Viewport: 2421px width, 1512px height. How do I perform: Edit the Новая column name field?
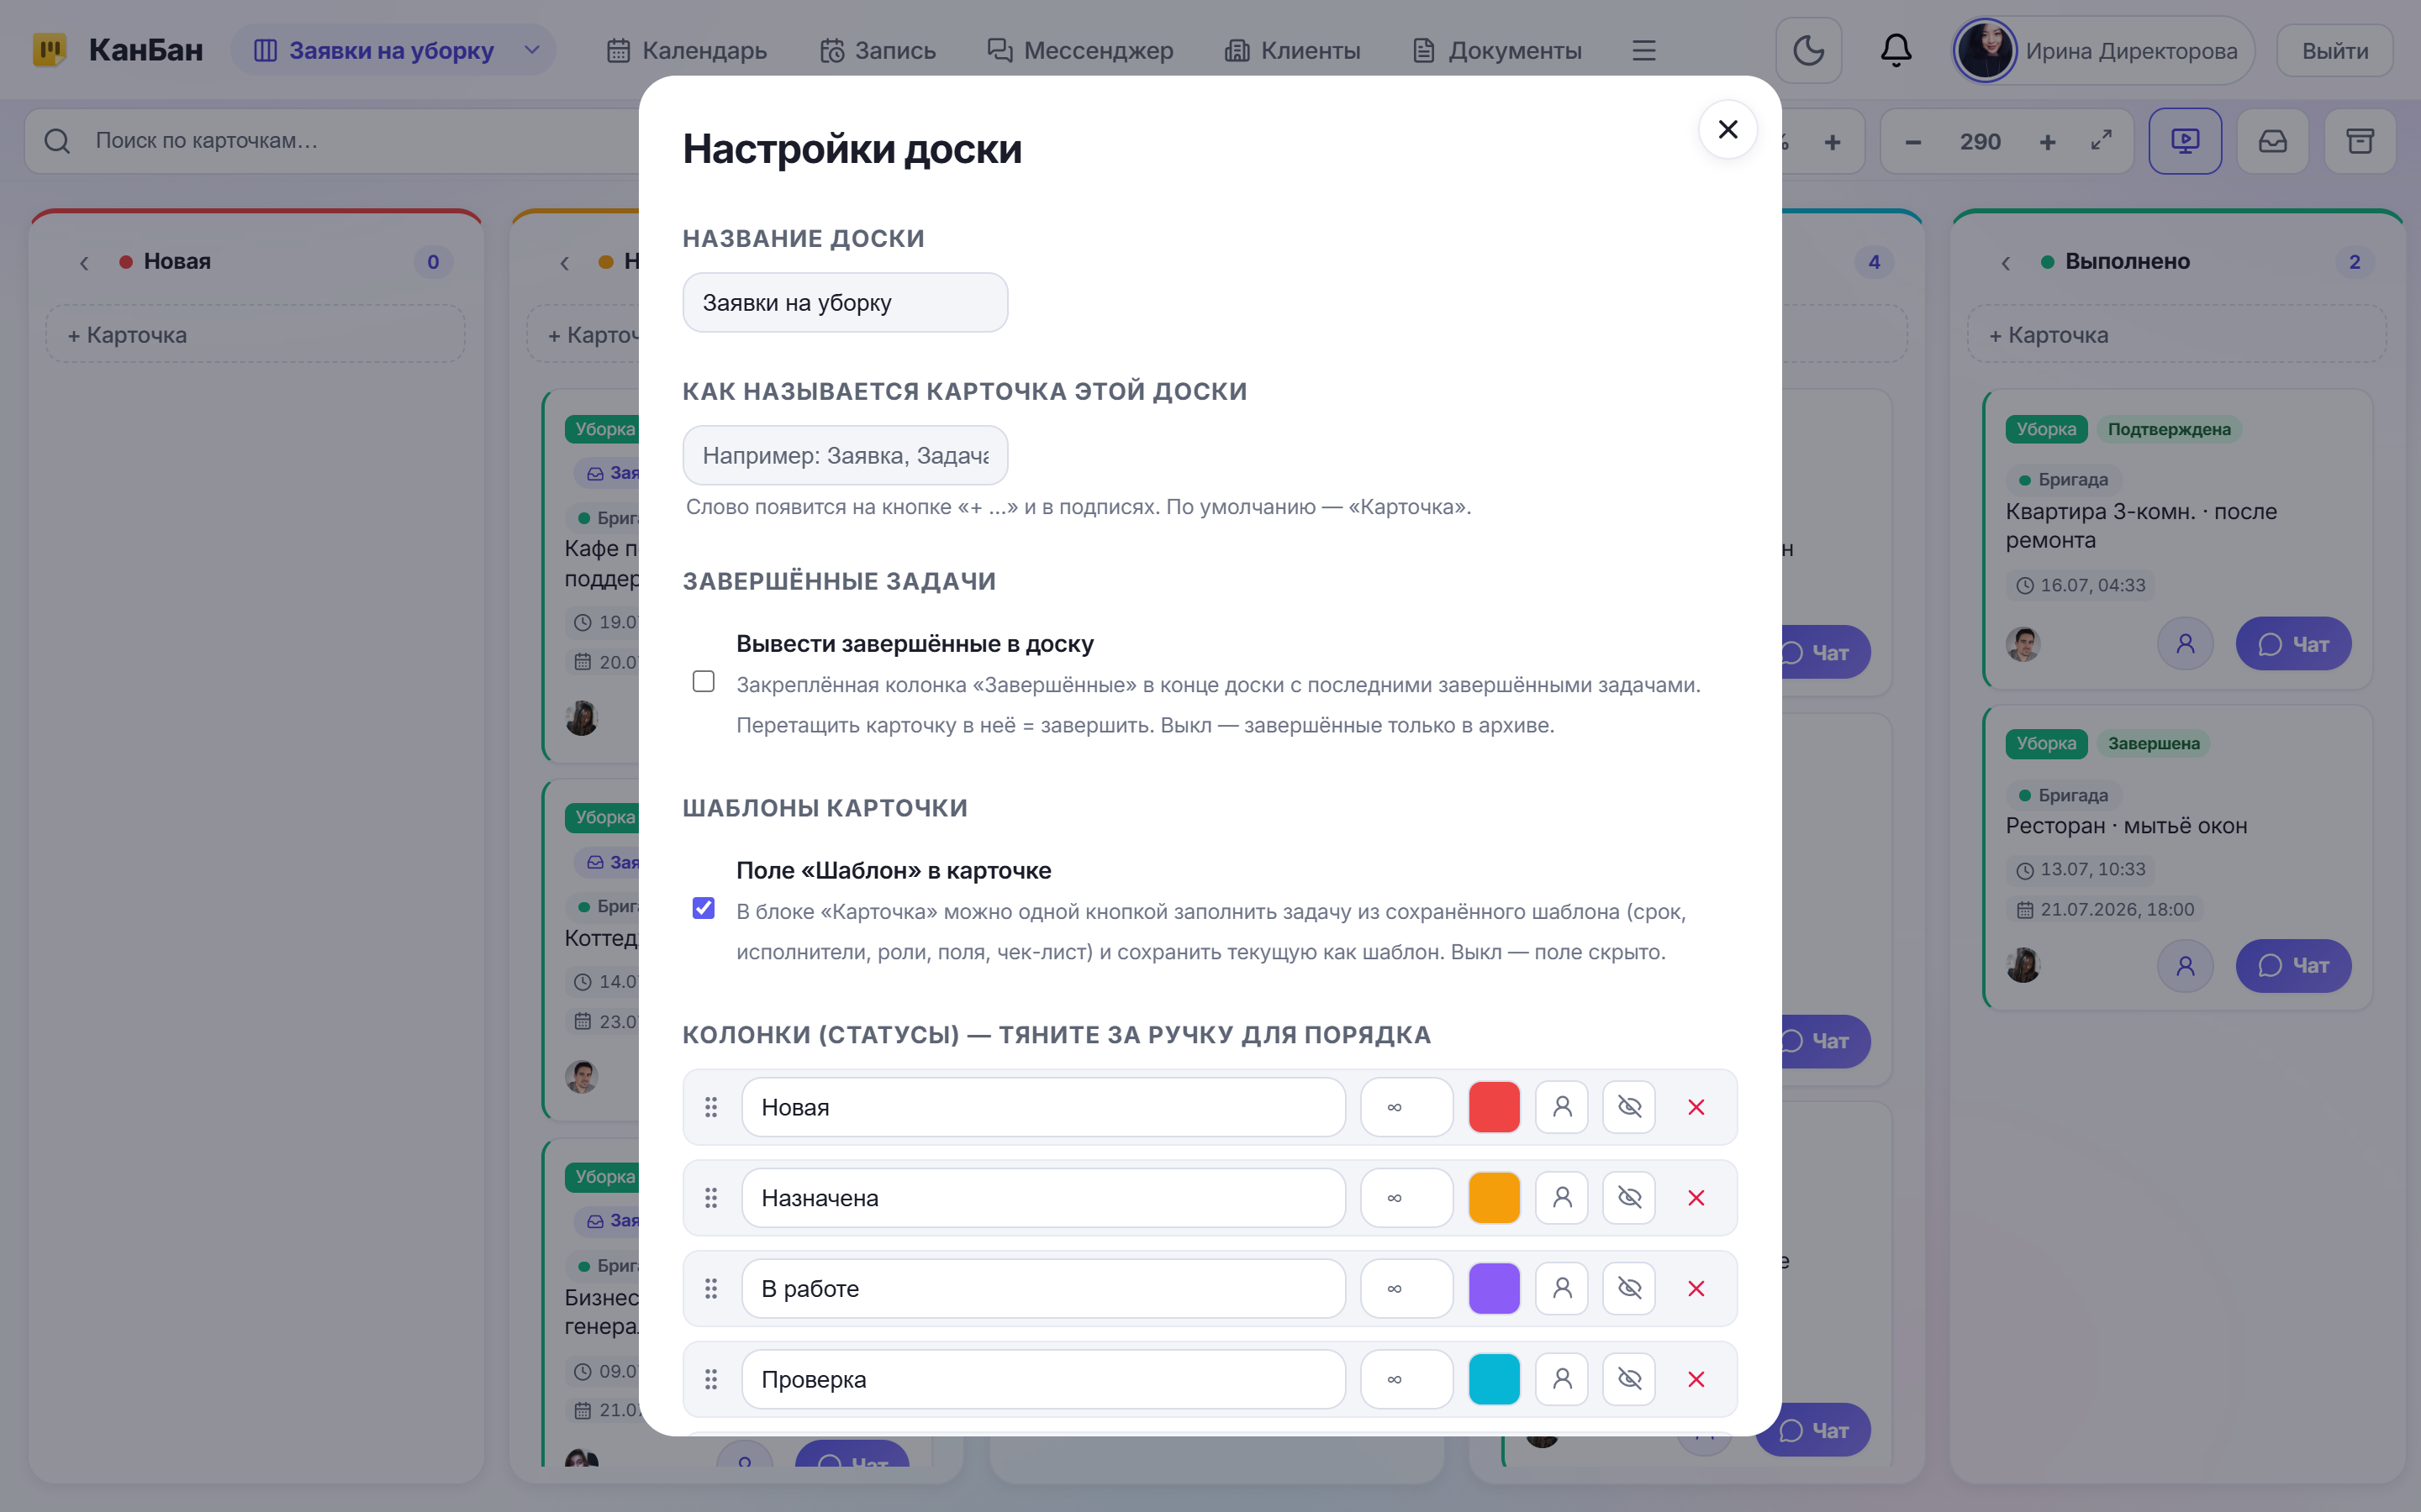[x=1043, y=1107]
